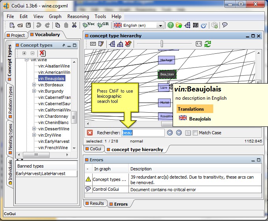Open the Graph menu
Screen dimensions: 268x221
[x=55, y=16]
